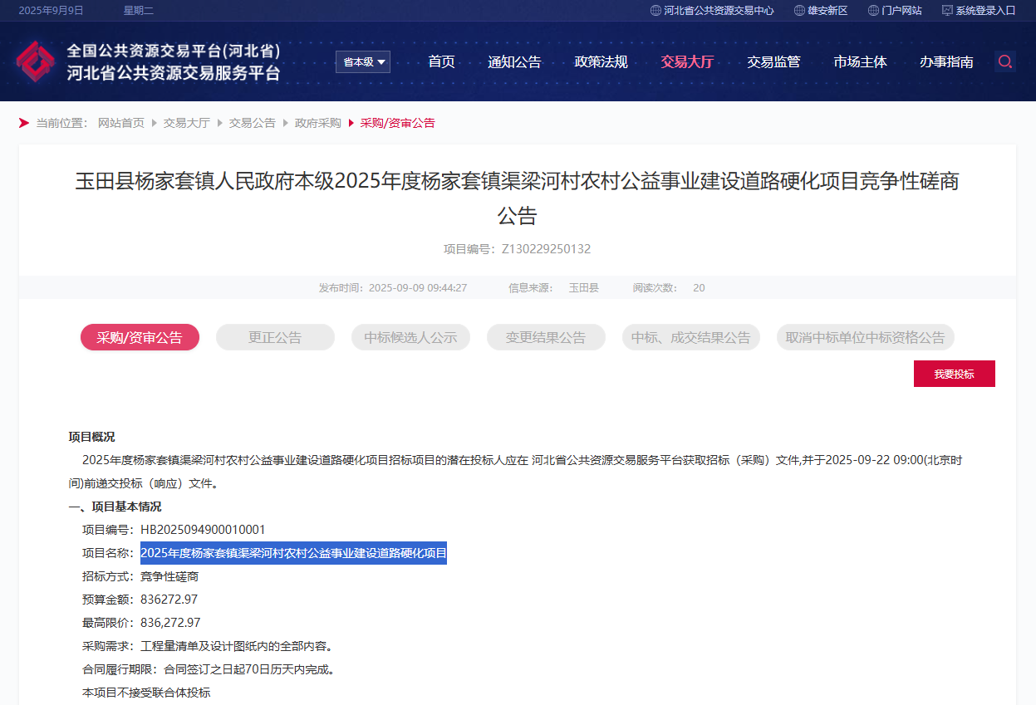Click the announcement title heading
Viewport: 1036px width, 705px height.
(517, 198)
